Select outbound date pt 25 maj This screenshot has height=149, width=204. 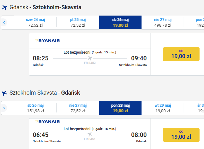tap(78, 22)
